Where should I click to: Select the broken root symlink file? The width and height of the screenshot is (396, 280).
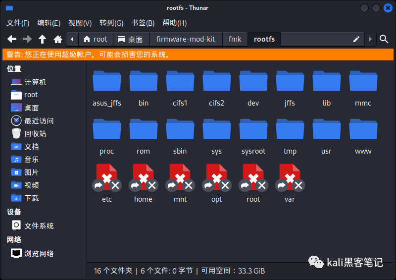253,183
